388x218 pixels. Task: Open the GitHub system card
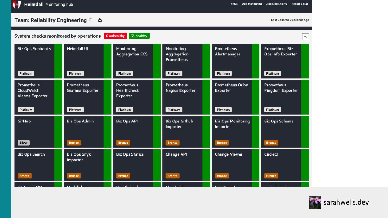[x=38, y=132]
